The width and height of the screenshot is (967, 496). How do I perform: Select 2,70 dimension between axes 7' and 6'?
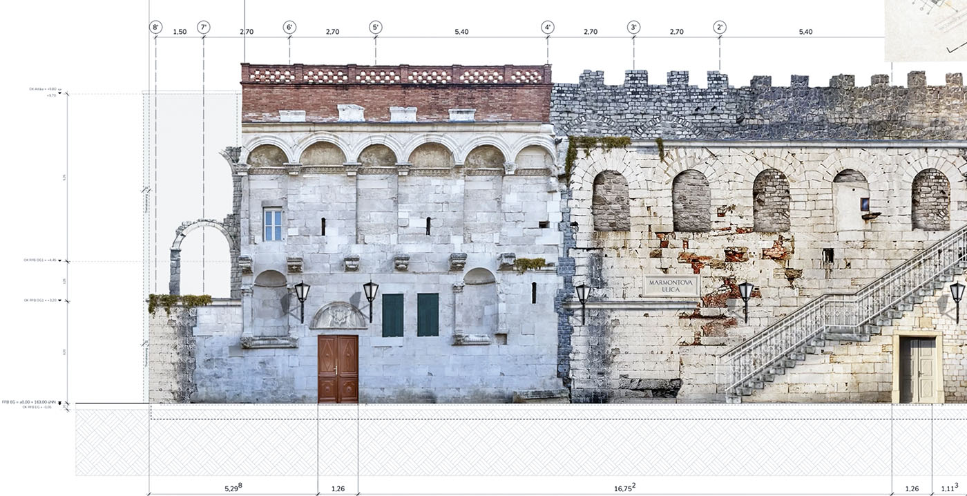point(247,32)
